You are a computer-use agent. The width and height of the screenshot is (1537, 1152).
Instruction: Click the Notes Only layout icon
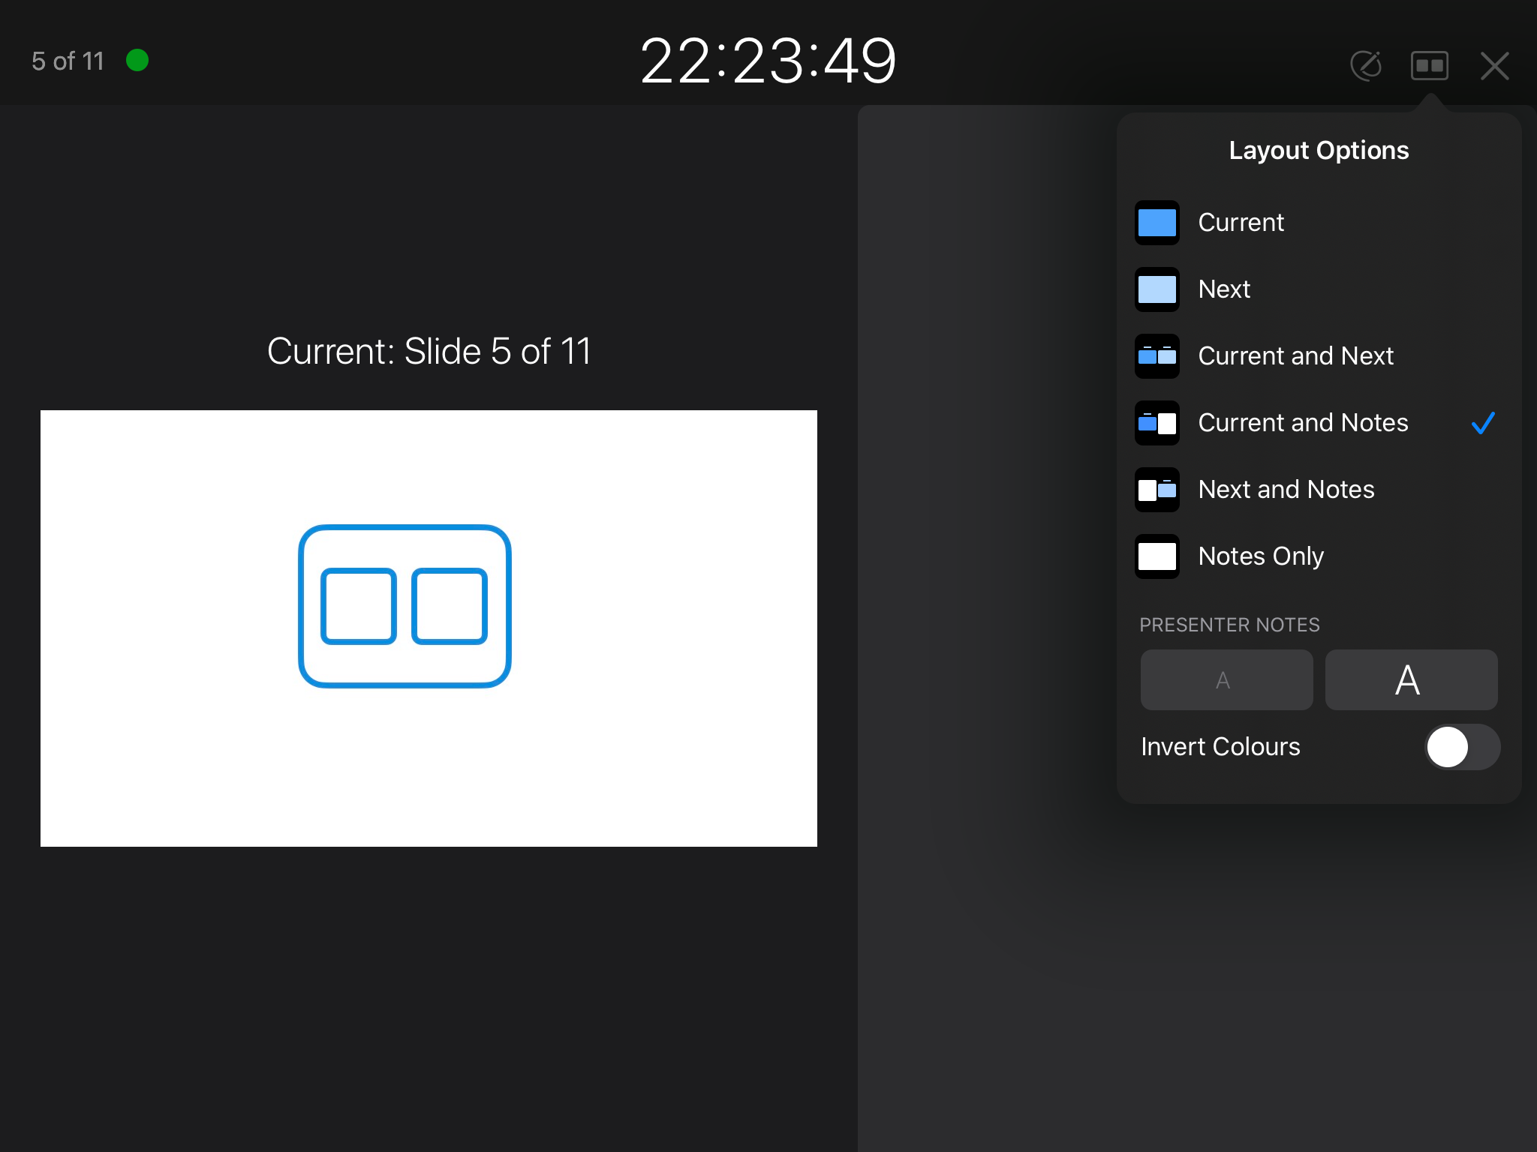click(x=1157, y=556)
